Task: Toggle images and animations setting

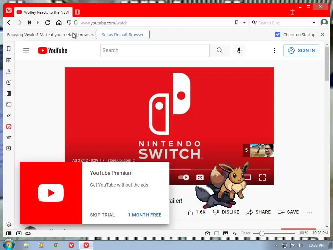Action: (x=226, y=233)
